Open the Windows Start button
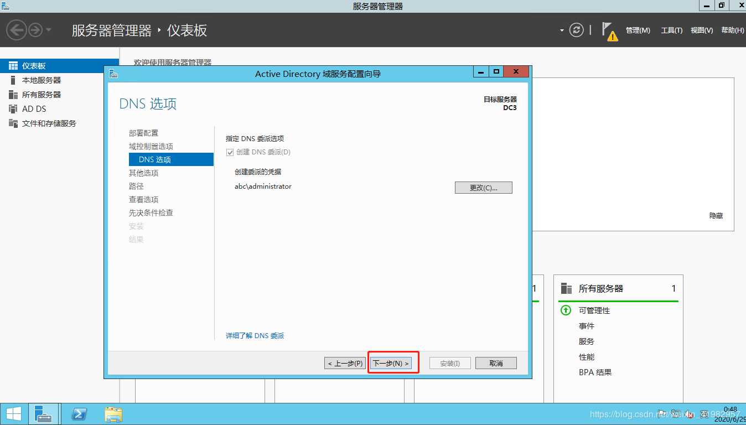 click(x=13, y=414)
